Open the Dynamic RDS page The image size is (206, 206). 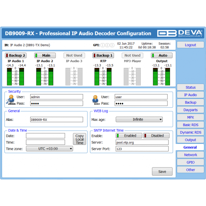click(191, 132)
